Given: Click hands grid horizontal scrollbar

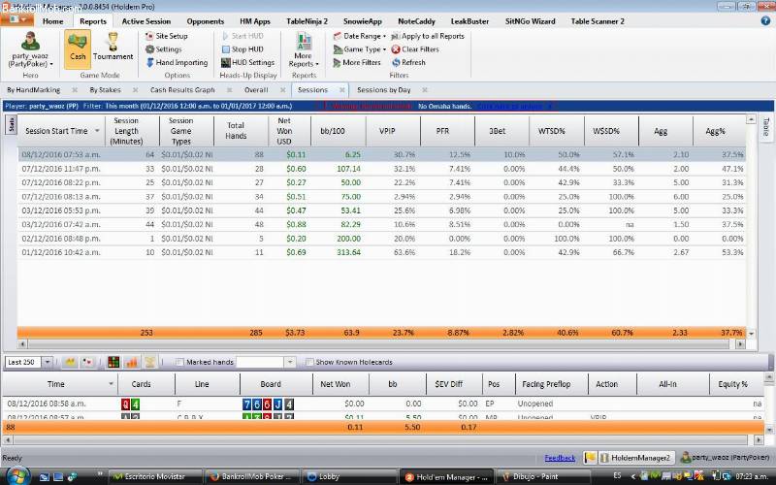Looking at the screenshot, I should [379, 439].
